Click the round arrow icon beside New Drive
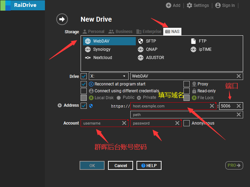The image size is (250, 187). tap(62, 19)
